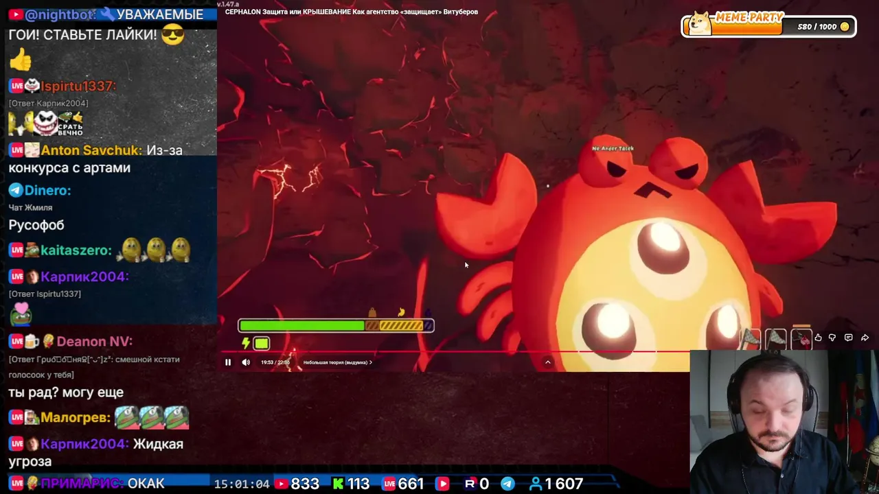Click Anton Savchuk's chat name
This screenshot has width=879, height=494.
(91, 150)
